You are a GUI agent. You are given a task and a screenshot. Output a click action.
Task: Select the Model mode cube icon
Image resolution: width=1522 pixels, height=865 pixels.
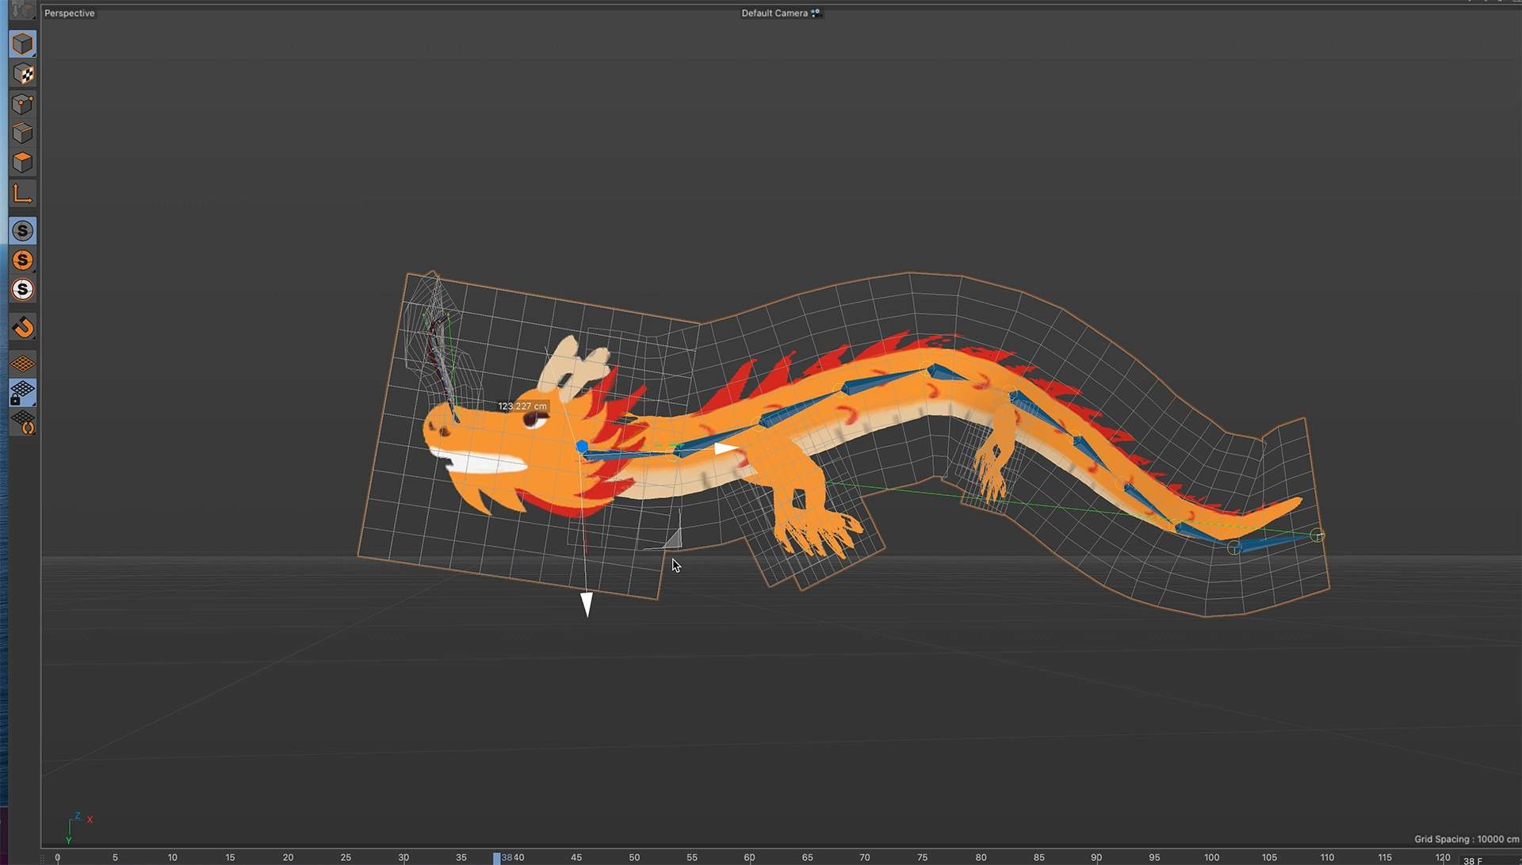tap(22, 44)
